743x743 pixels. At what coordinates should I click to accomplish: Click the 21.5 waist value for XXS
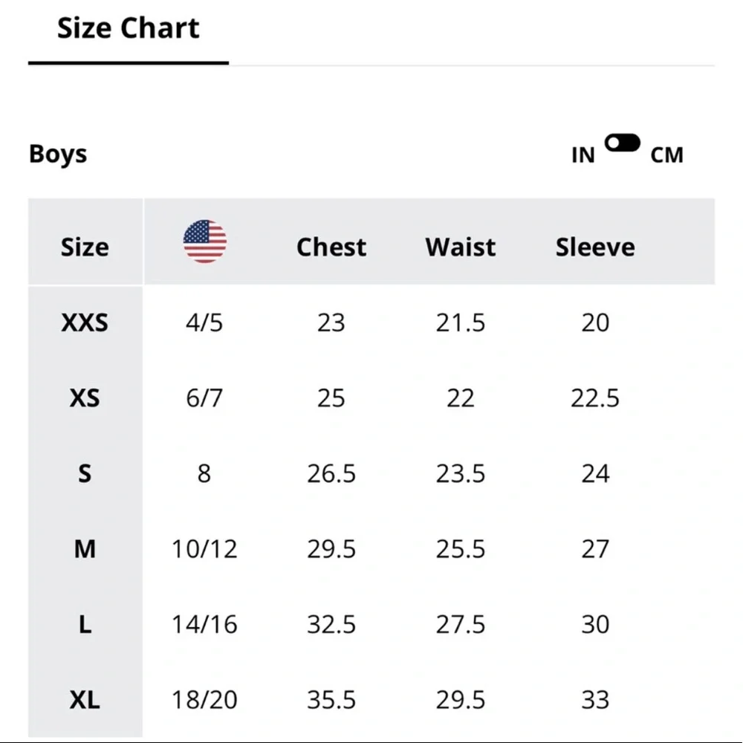461,322
